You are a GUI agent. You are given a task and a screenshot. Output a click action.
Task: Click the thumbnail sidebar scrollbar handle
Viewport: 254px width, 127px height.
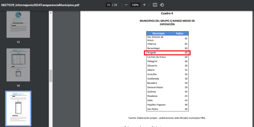click(50, 76)
